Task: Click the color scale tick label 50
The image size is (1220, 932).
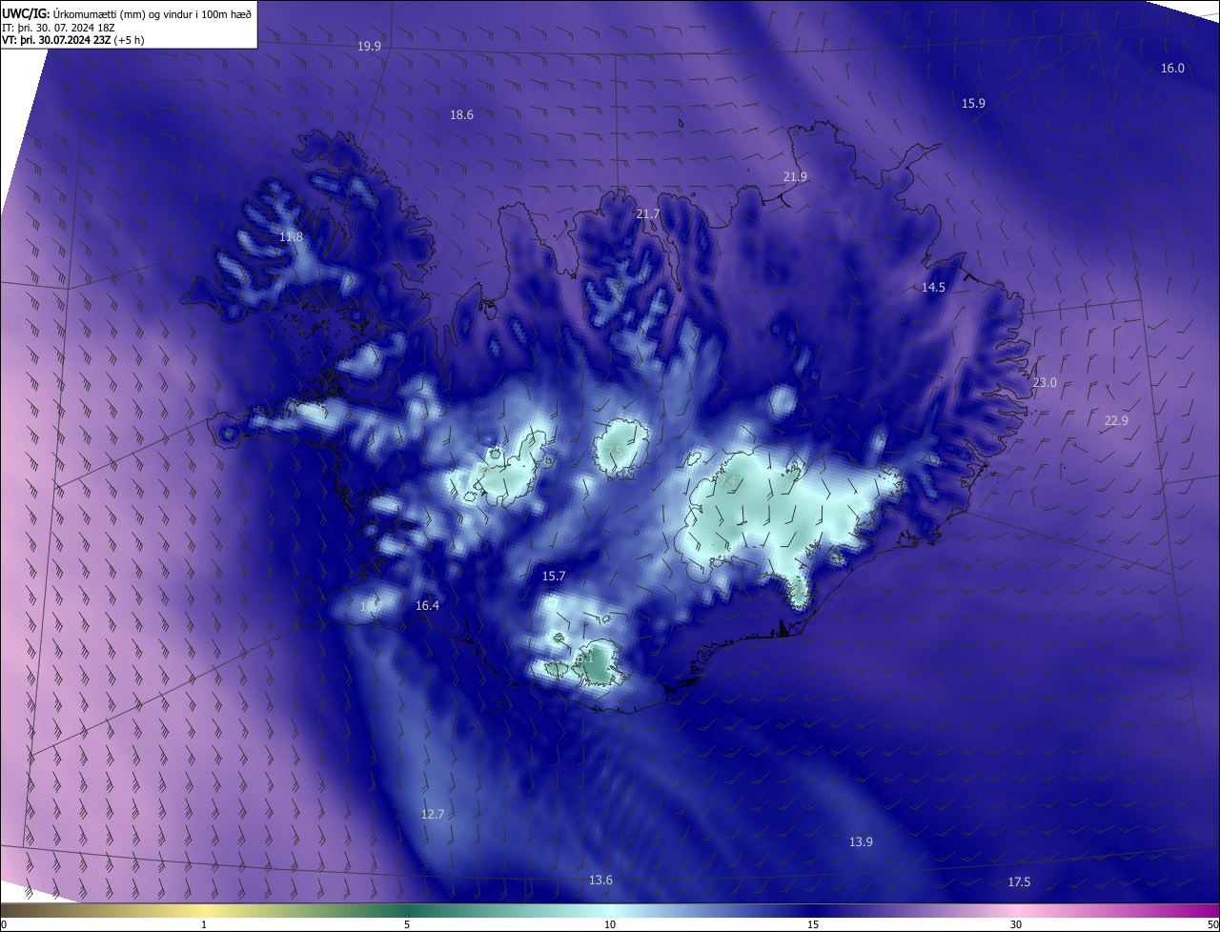Action: click(x=1212, y=924)
